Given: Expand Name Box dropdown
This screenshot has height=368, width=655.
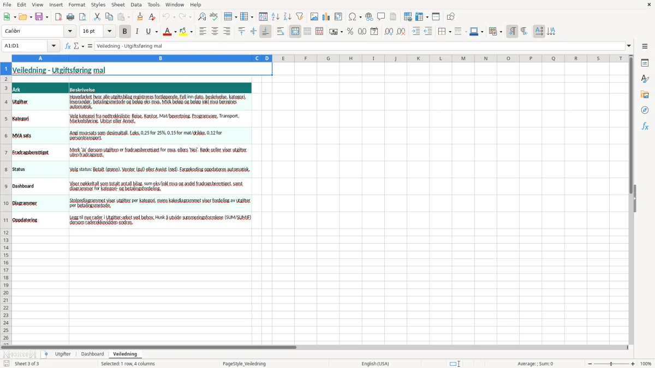Looking at the screenshot, I should point(54,46).
